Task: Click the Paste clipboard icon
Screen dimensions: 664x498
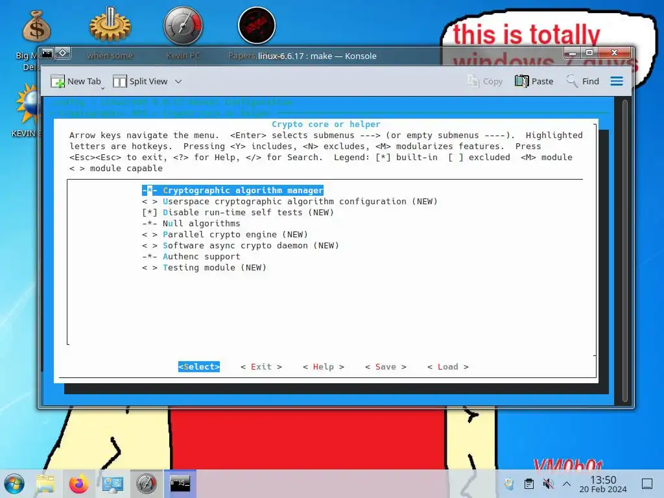Action: point(522,81)
